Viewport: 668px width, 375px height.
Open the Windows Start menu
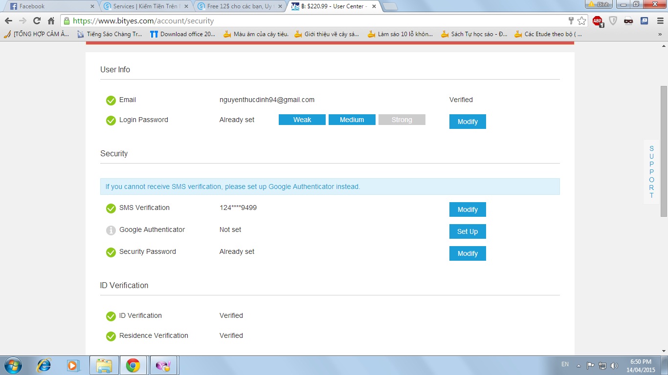[13, 365]
